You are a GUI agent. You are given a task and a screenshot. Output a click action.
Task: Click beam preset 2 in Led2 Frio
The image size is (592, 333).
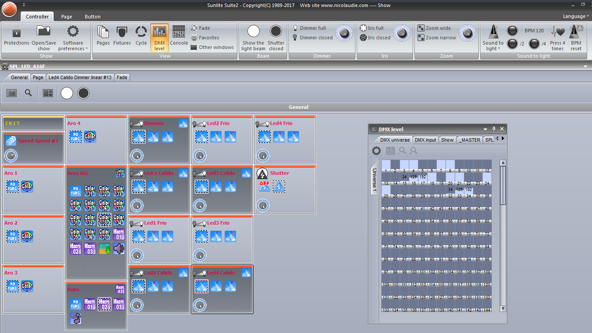pyautogui.click(x=230, y=137)
